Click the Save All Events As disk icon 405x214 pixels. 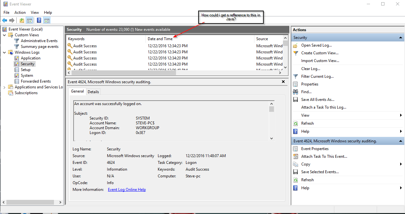[295, 100]
